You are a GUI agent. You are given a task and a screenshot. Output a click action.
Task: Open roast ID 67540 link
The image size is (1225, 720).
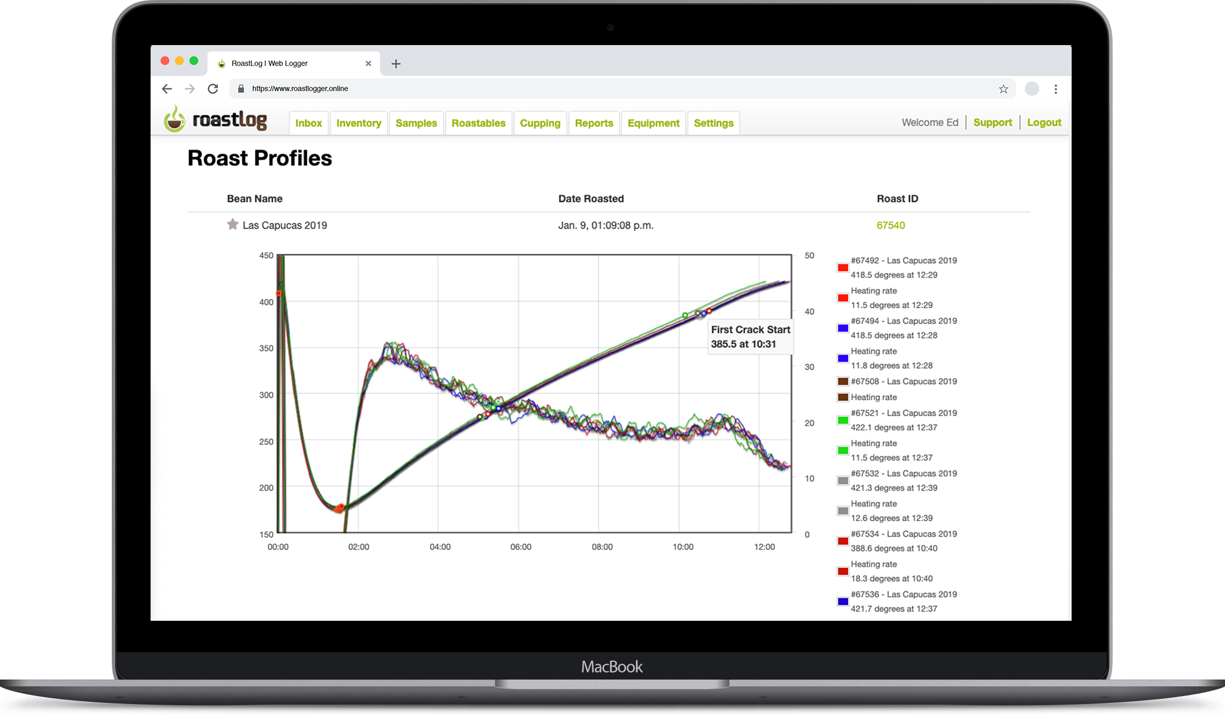890,225
